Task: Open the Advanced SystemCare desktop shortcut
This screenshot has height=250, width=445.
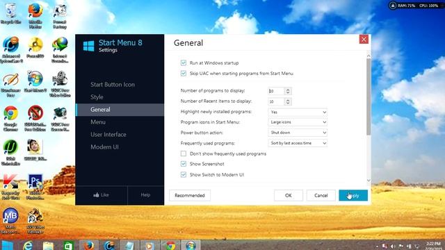Action: click(x=11, y=50)
